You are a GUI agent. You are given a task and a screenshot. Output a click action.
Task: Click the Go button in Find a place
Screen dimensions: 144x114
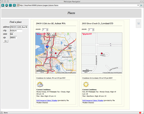tap(6, 41)
